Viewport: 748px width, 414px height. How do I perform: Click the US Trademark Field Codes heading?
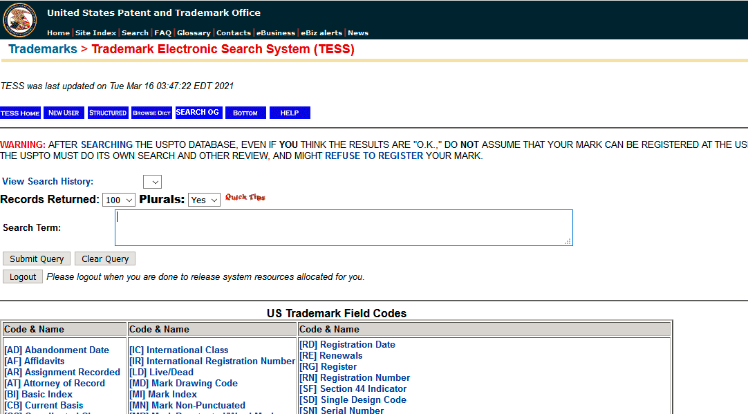click(337, 313)
